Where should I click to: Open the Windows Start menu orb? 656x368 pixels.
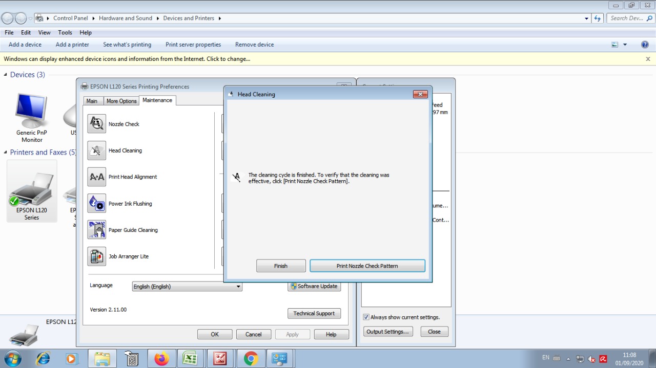[12, 359]
